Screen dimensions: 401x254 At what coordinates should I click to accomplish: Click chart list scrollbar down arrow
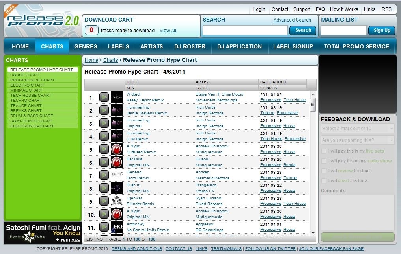point(313,233)
